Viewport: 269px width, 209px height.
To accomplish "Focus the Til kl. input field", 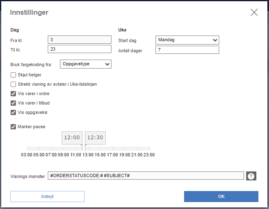I will click(80, 49).
